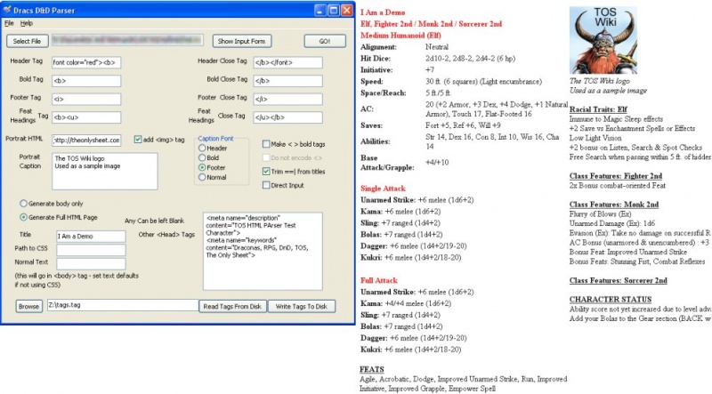
Task: Click the Portrait Caption text area
Action: (105, 171)
